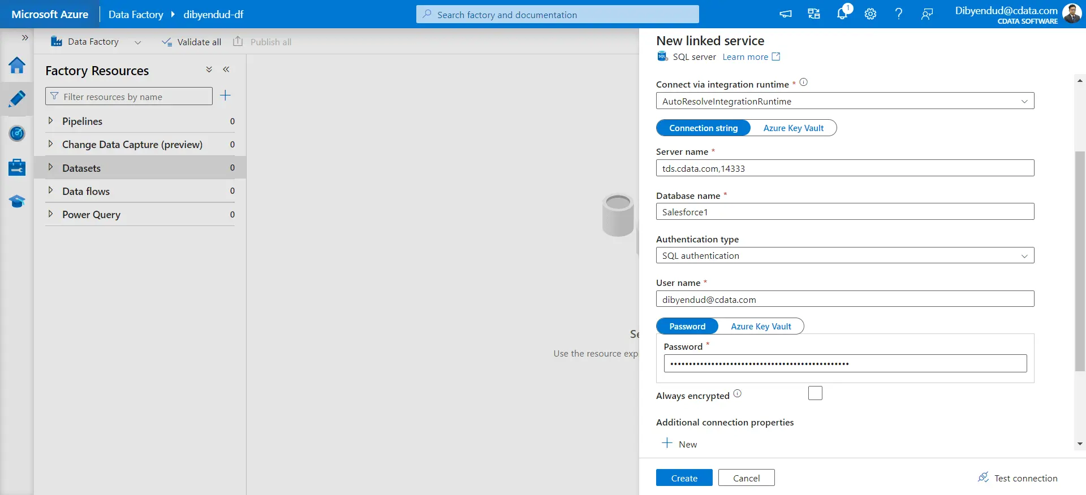Viewport: 1086px width, 495px height.
Task: Expand the left navigation double-chevron
Action: coord(24,38)
